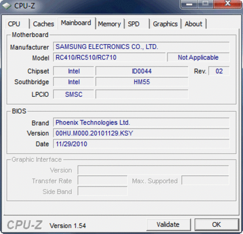Image resolution: width=243 pixels, height=234 pixels.
Task: Click the empty LPCIO model field
Action: click(x=142, y=94)
